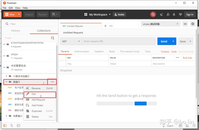Open the Body tab
199x130 pixels.
click(x=112, y=51)
